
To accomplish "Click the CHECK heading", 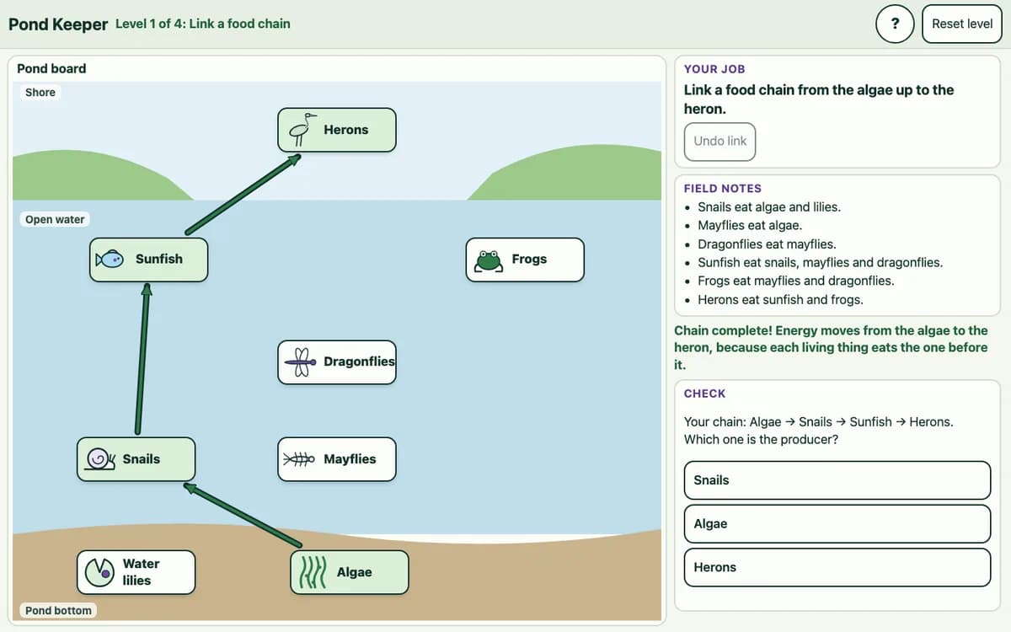I will pos(705,394).
